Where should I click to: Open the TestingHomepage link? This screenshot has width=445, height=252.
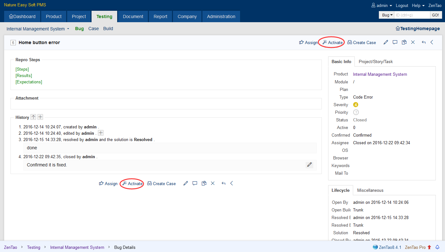click(417, 29)
